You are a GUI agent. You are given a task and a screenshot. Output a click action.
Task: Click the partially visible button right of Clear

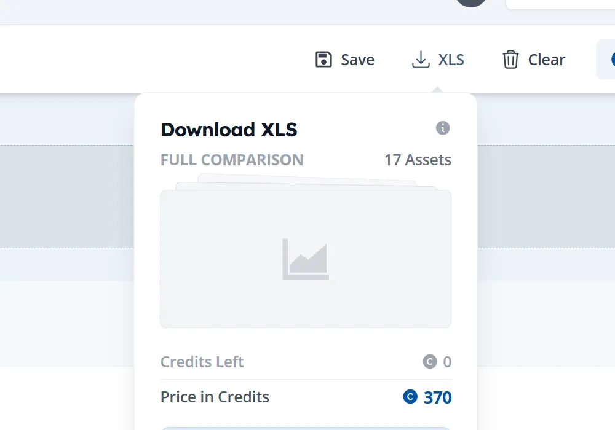606,60
